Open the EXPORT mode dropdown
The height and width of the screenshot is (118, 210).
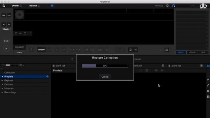tap(17, 6)
